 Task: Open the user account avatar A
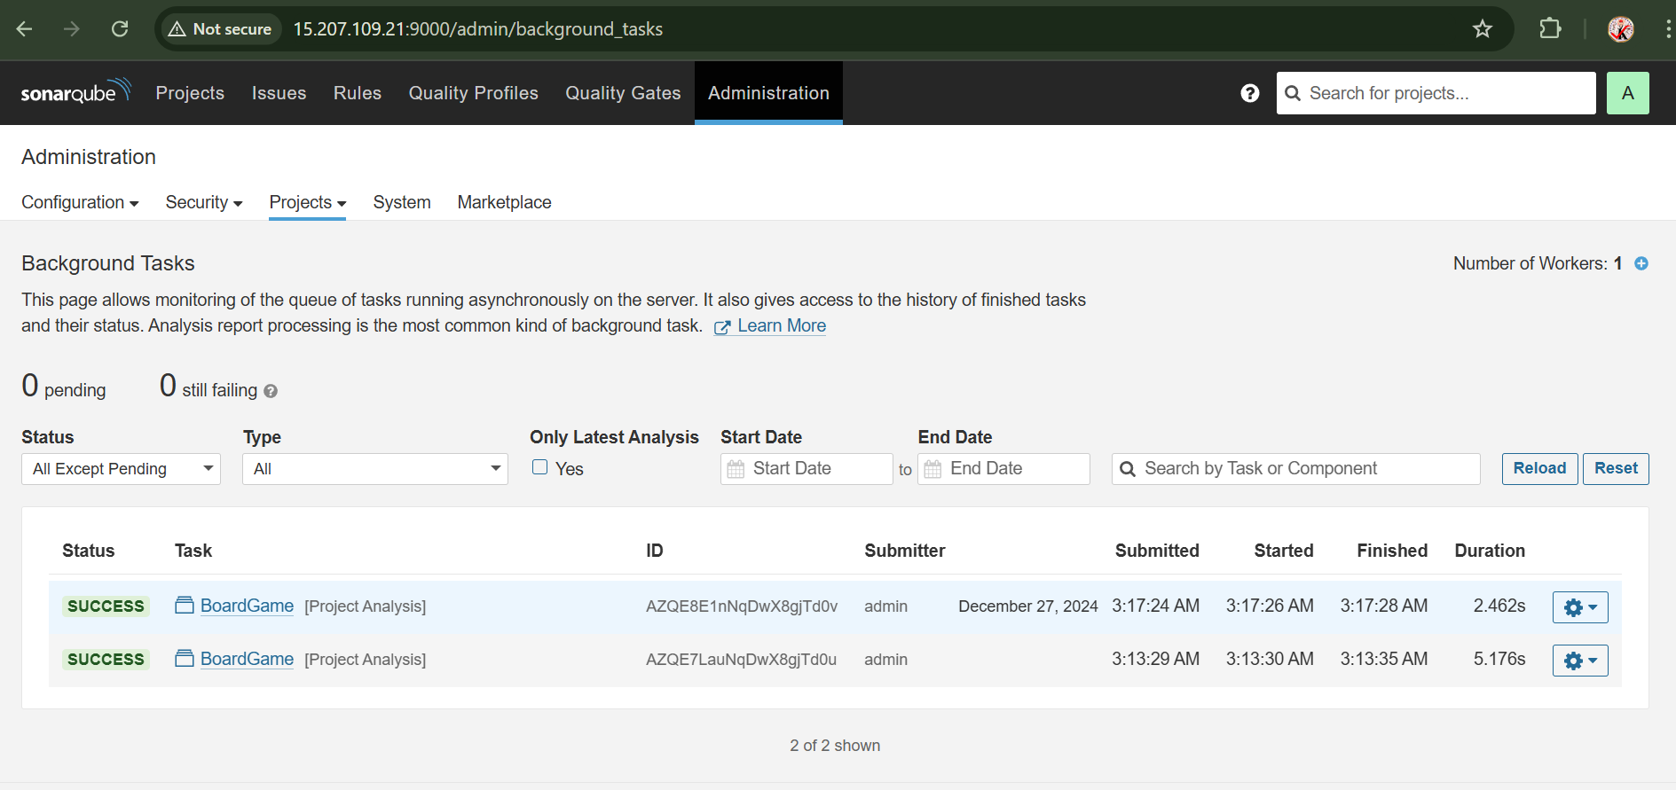[x=1627, y=93]
